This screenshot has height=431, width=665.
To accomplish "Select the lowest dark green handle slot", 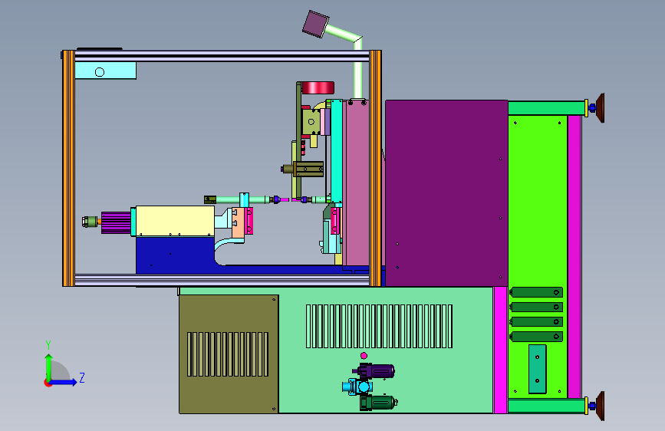I will [x=536, y=337].
